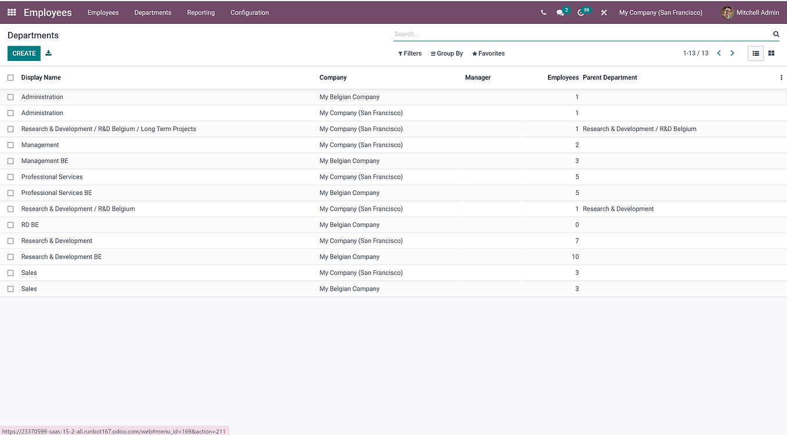Expand the Group By menu

[446, 53]
